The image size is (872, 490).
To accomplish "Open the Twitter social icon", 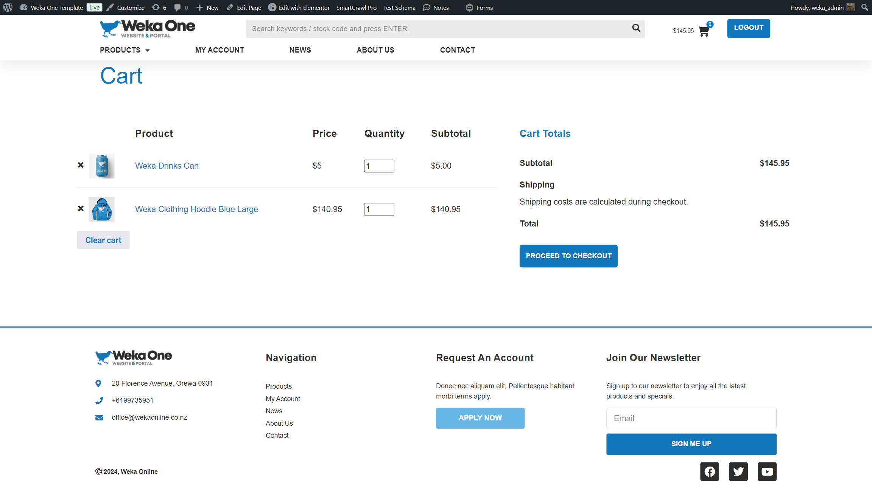I will click(738, 471).
